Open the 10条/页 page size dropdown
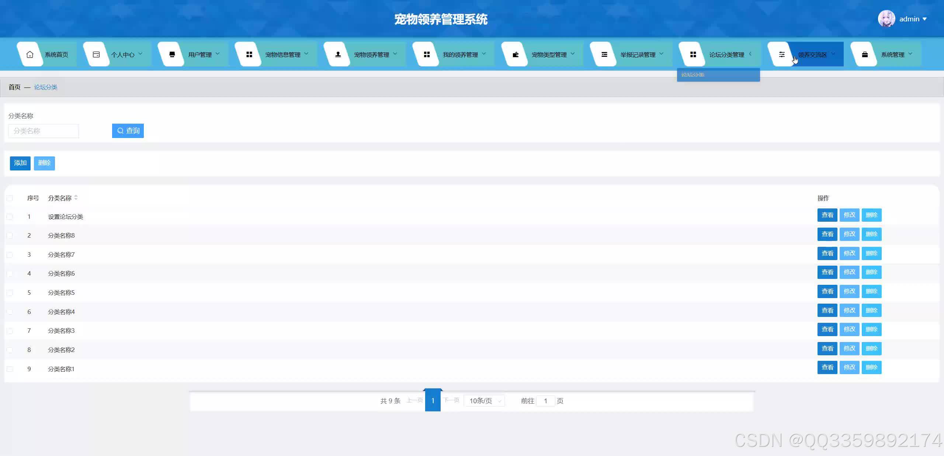The width and height of the screenshot is (944, 456). (x=485, y=401)
